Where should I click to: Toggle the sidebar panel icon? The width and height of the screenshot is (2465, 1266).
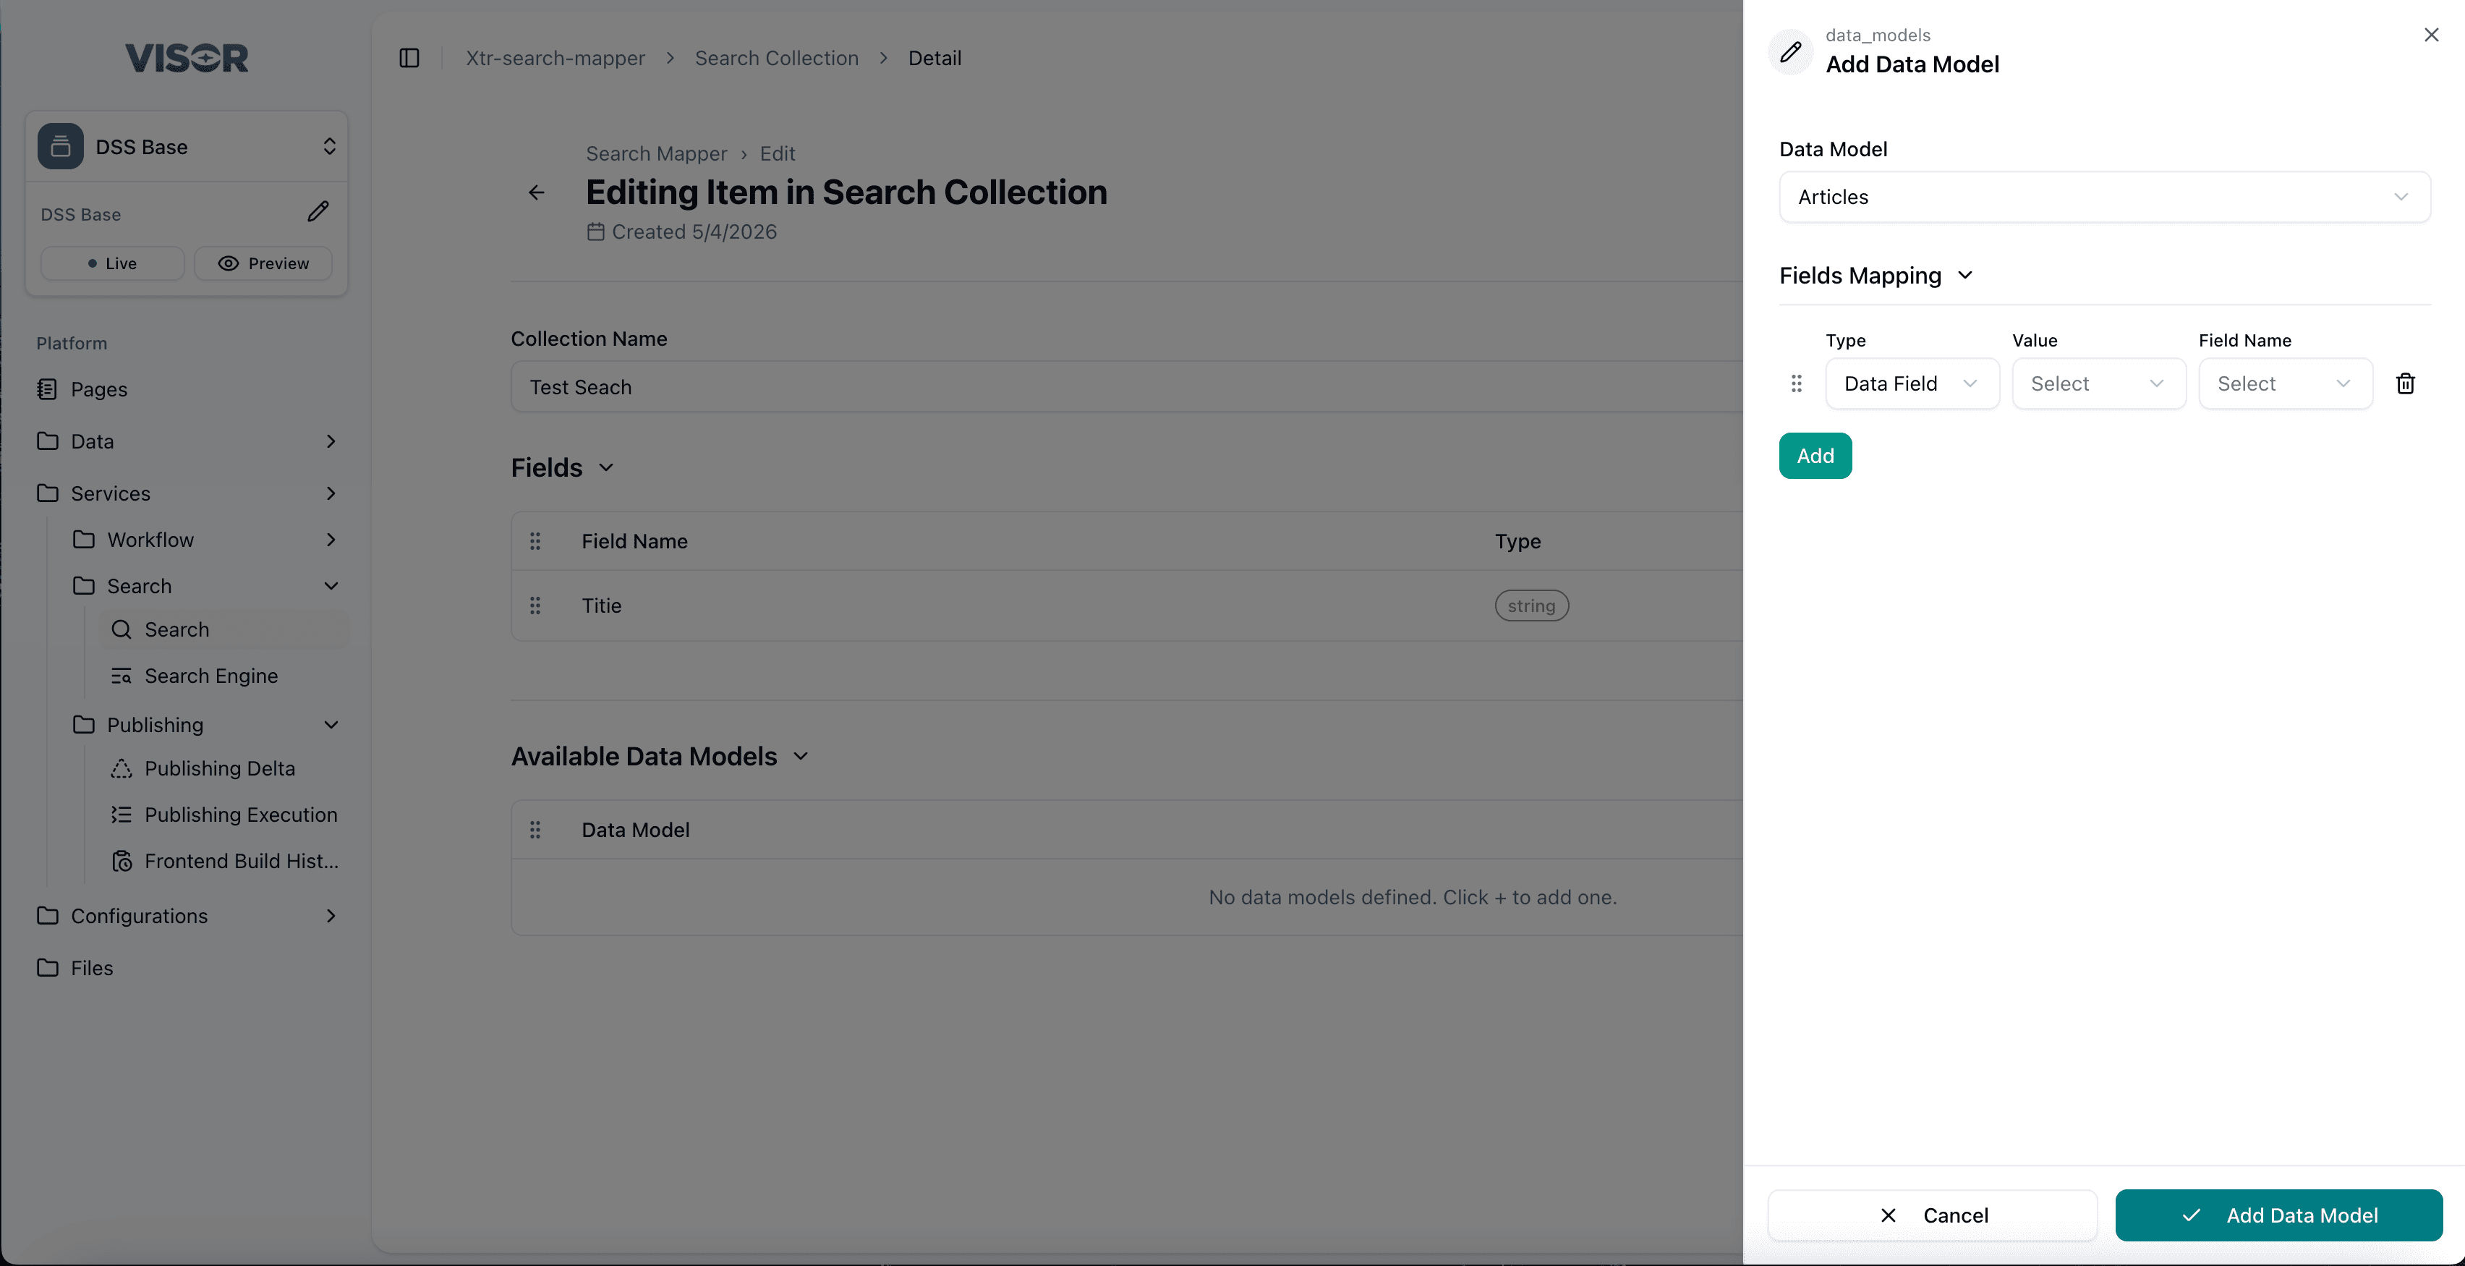pos(409,59)
